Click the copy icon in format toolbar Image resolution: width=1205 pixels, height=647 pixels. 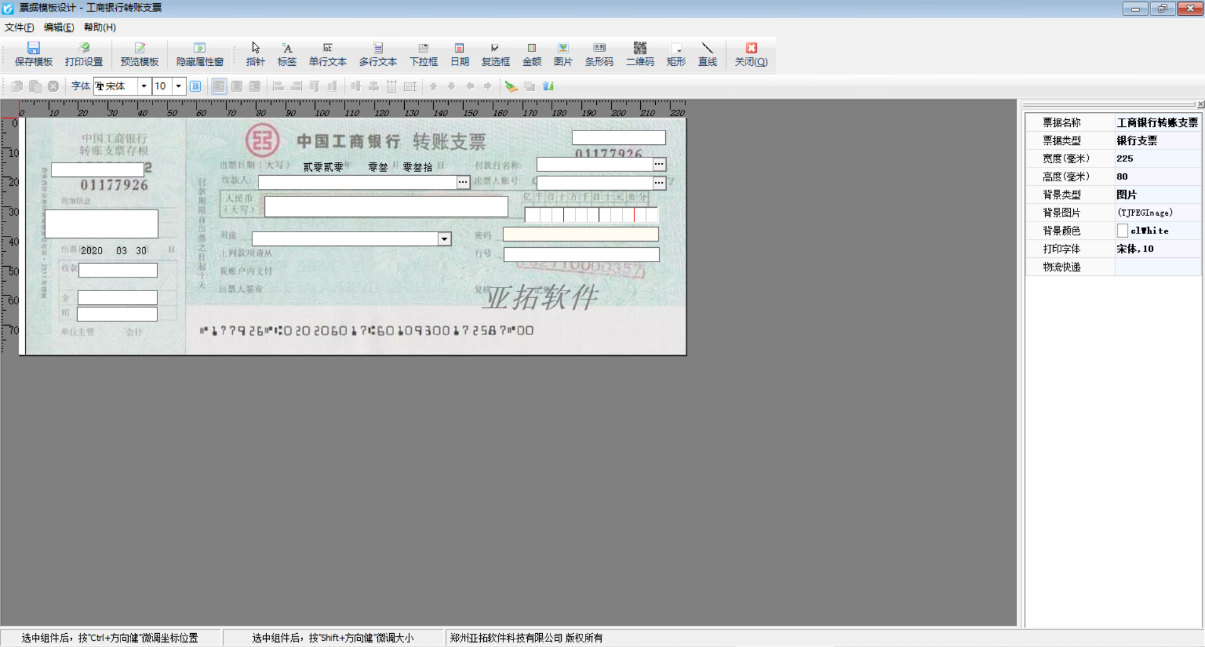[17, 86]
